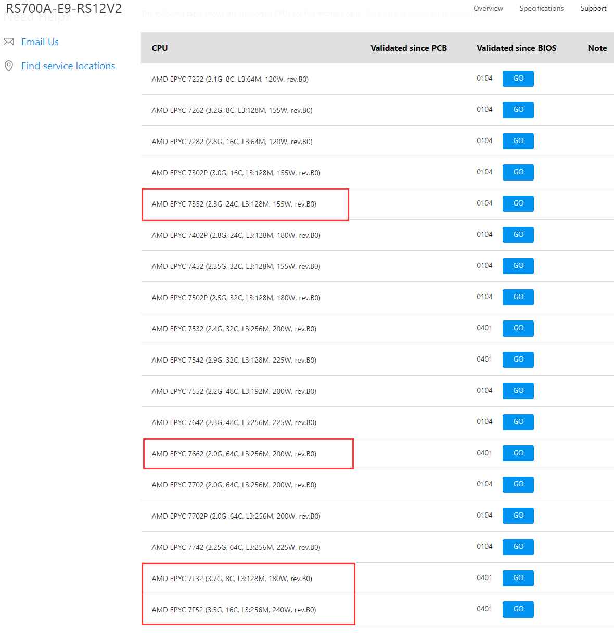This screenshot has width=614, height=642.
Task: Click GO for AMD EPYC 7662
Action: (x=518, y=453)
